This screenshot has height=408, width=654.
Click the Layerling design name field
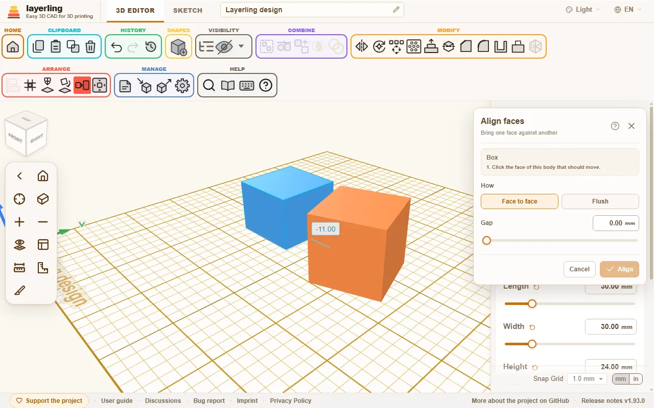pos(312,10)
